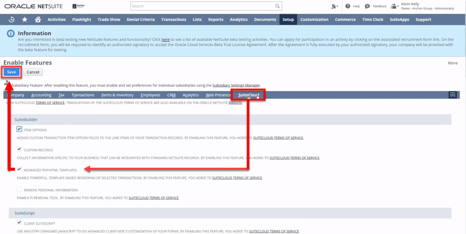Open Terms of Service link under Advanced PDF/HTML Templates

pos(237,178)
